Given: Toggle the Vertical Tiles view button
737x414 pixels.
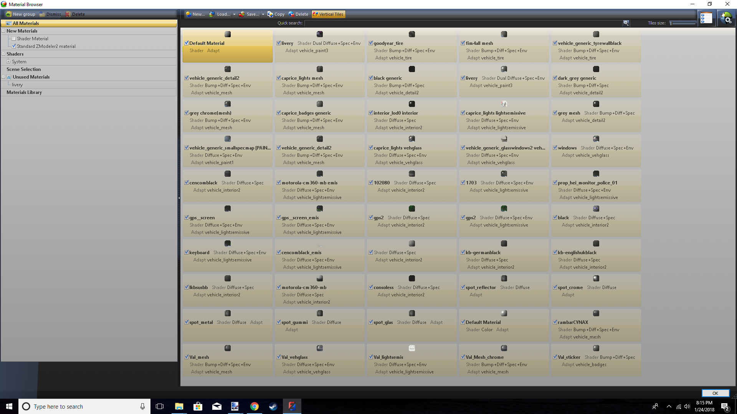Looking at the screenshot, I should click(328, 14).
